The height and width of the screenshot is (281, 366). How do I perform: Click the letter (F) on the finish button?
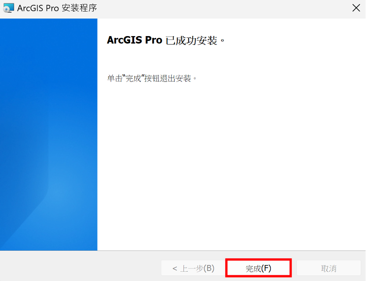pos(266,268)
